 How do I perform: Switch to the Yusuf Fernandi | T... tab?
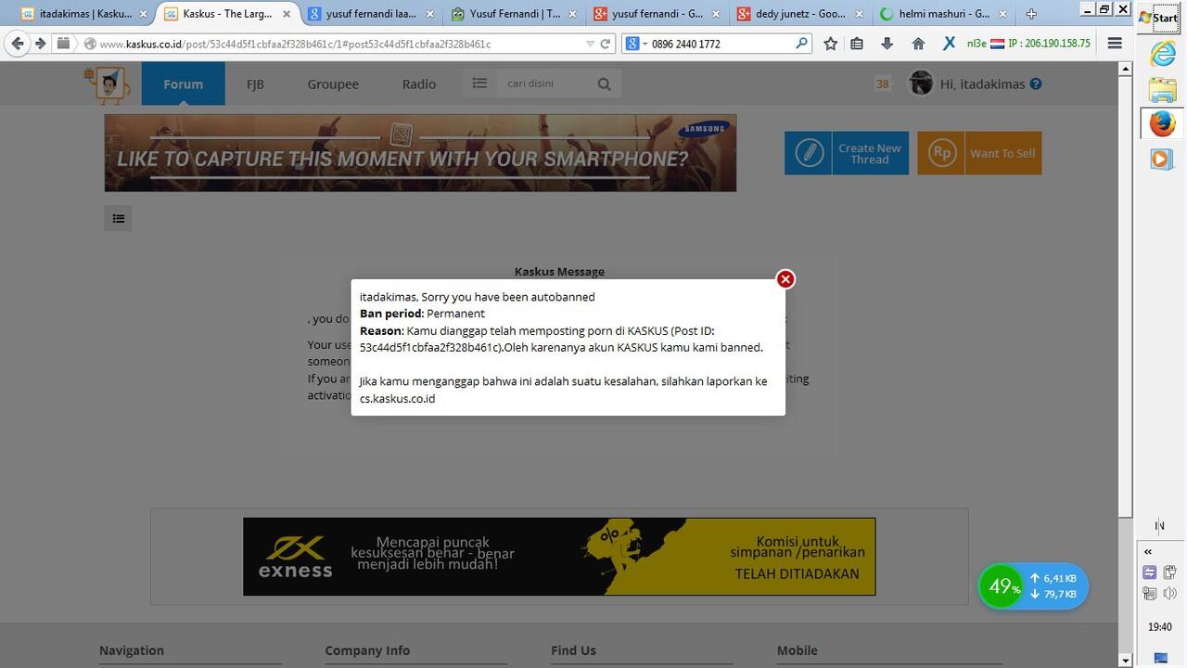[x=514, y=14]
